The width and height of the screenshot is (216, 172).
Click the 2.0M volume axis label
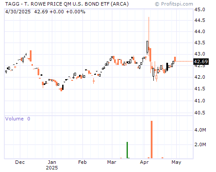(200, 144)
